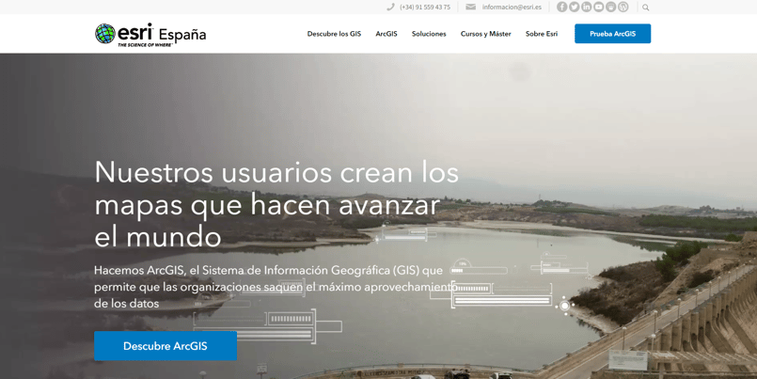The height and width of the screenshot is (379, 757).
Task: Click the Esri España logo
Action: click(x=150, y=34)
